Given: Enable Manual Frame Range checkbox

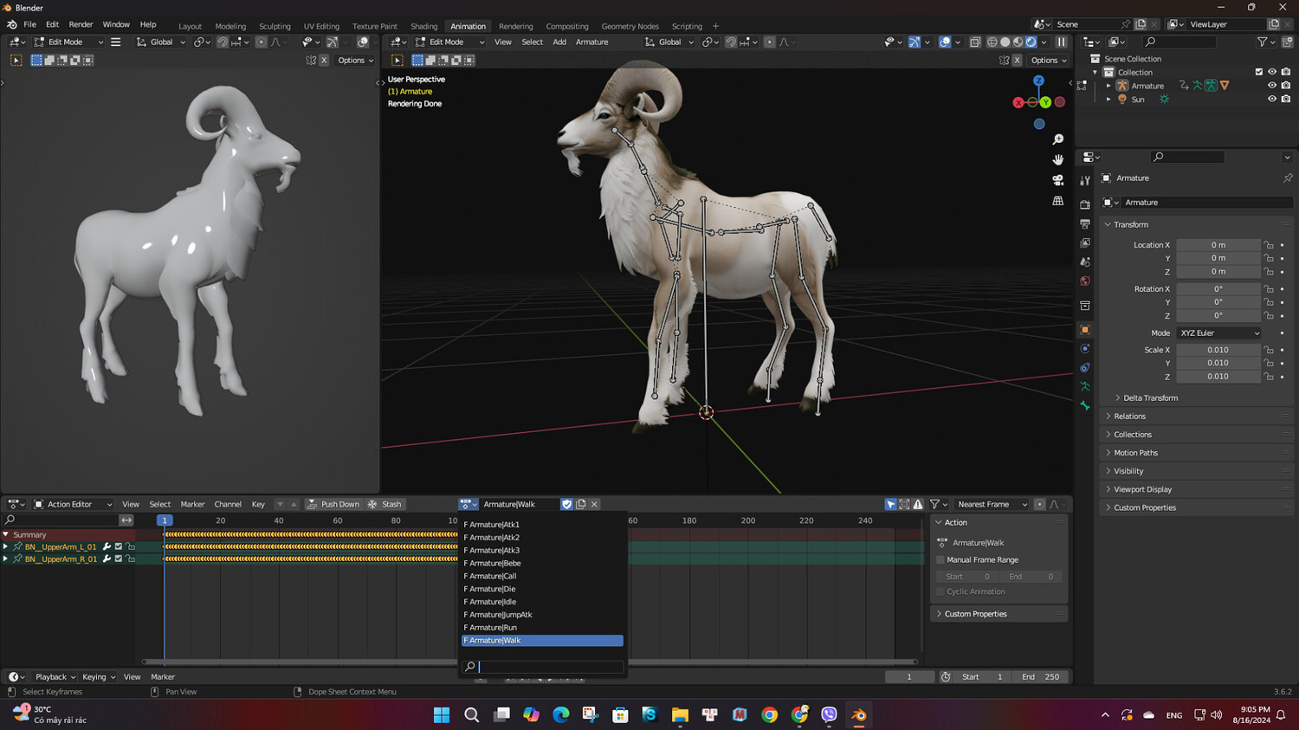Looking at the screenshot, I should 940,560.
